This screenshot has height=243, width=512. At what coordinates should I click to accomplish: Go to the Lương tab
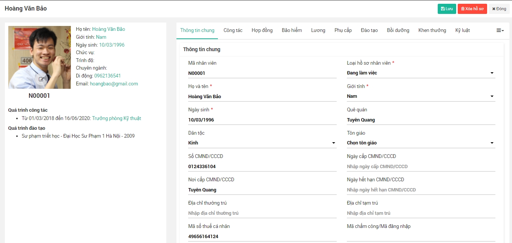[x=318, y=30]
